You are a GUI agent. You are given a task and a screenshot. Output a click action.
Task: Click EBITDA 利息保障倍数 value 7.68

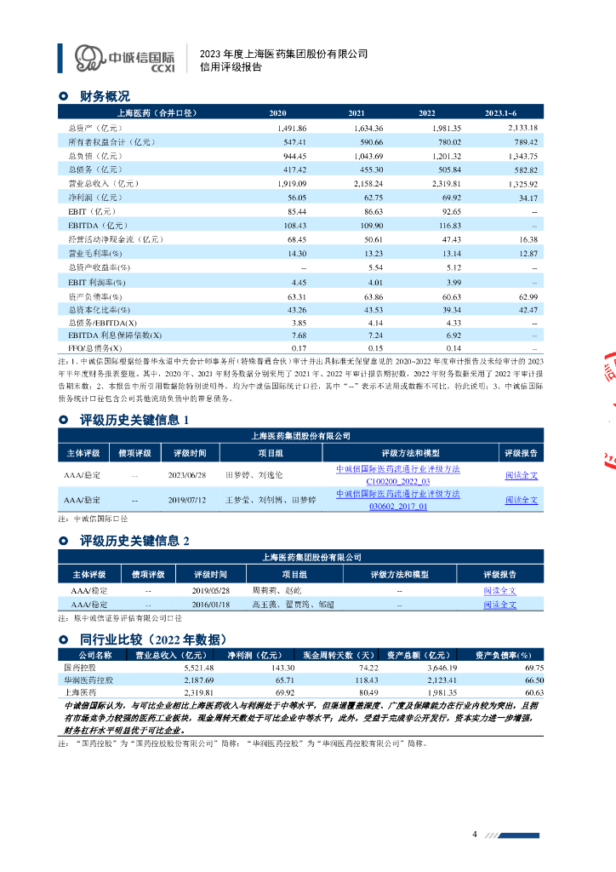(299, 336)
